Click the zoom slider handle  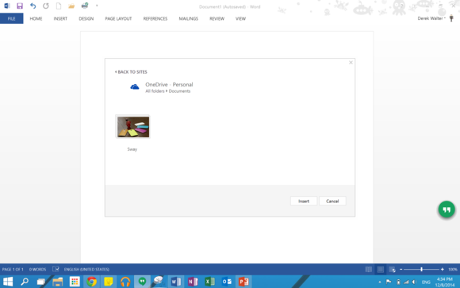click(422, 269)
